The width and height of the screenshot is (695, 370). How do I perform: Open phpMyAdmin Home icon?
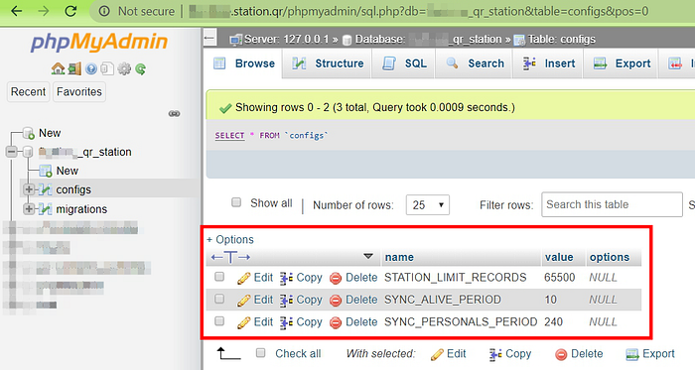pos(58,68)
